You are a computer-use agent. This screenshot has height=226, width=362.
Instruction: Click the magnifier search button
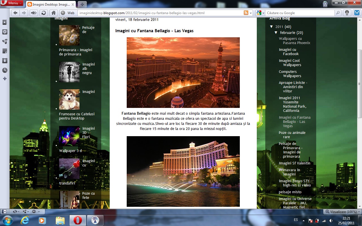click(338, 13)
